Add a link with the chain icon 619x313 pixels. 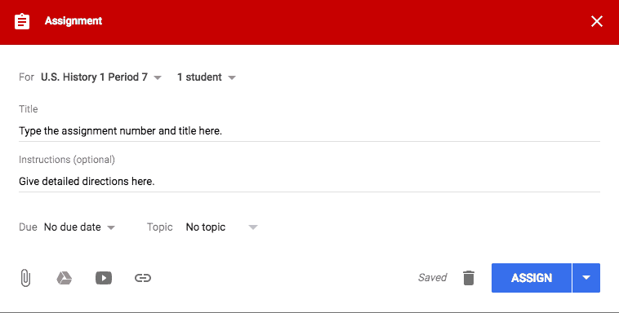[x=143, y=278]
